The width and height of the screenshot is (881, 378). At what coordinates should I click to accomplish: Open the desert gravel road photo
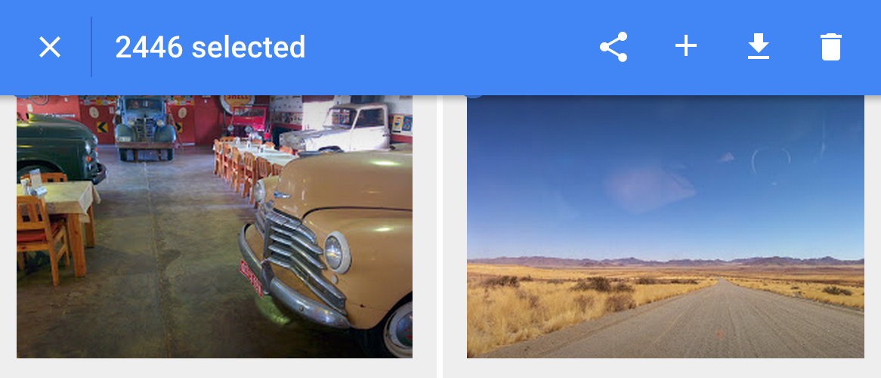pos(665,227)
